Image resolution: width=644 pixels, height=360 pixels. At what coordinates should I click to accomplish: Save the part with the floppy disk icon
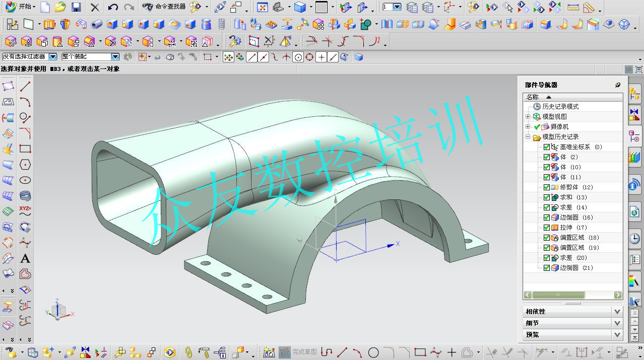point(76,7)
